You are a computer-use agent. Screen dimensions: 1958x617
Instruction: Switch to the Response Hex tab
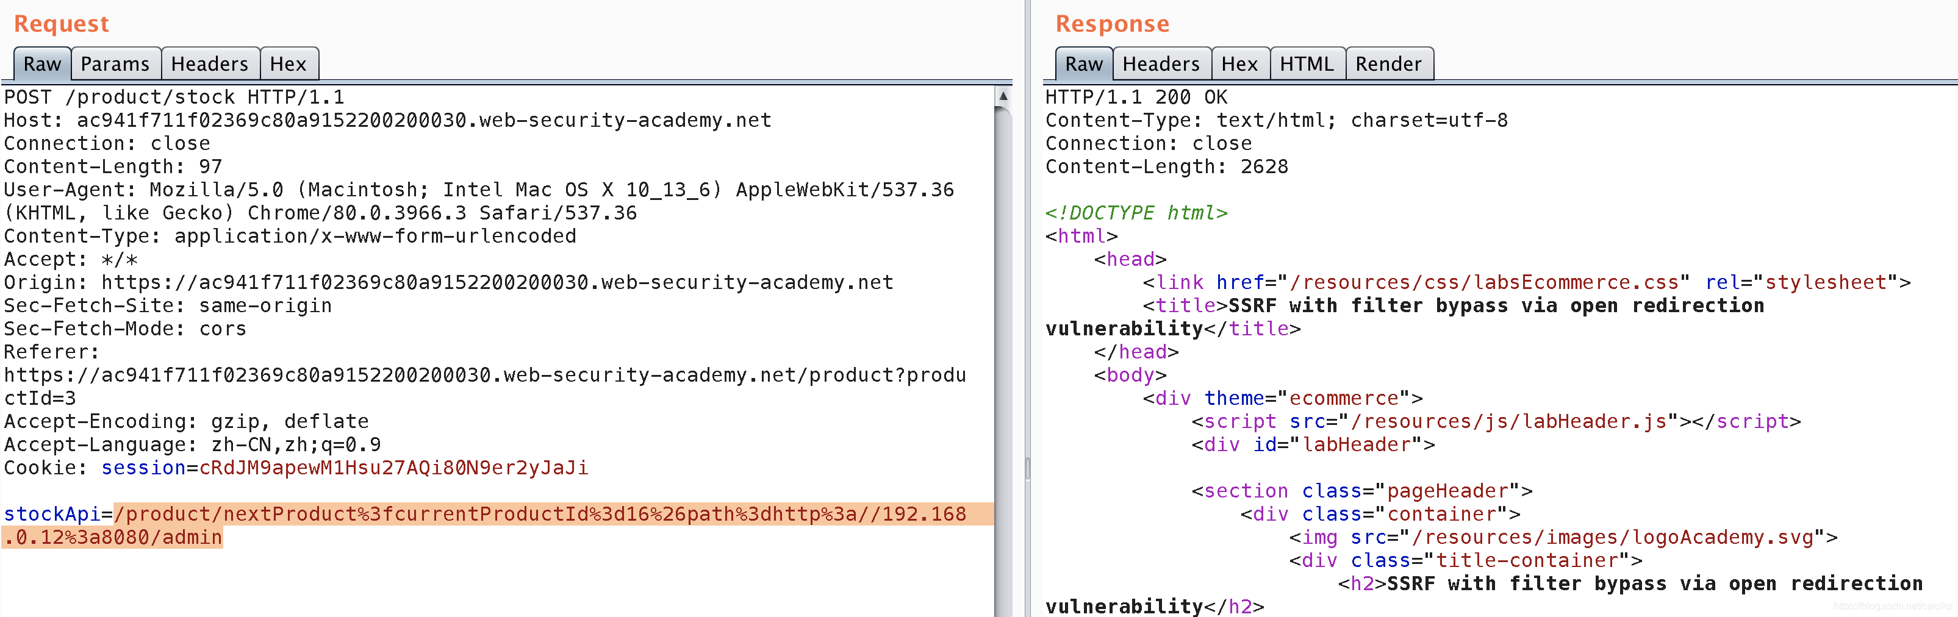tap(1239, 64)
